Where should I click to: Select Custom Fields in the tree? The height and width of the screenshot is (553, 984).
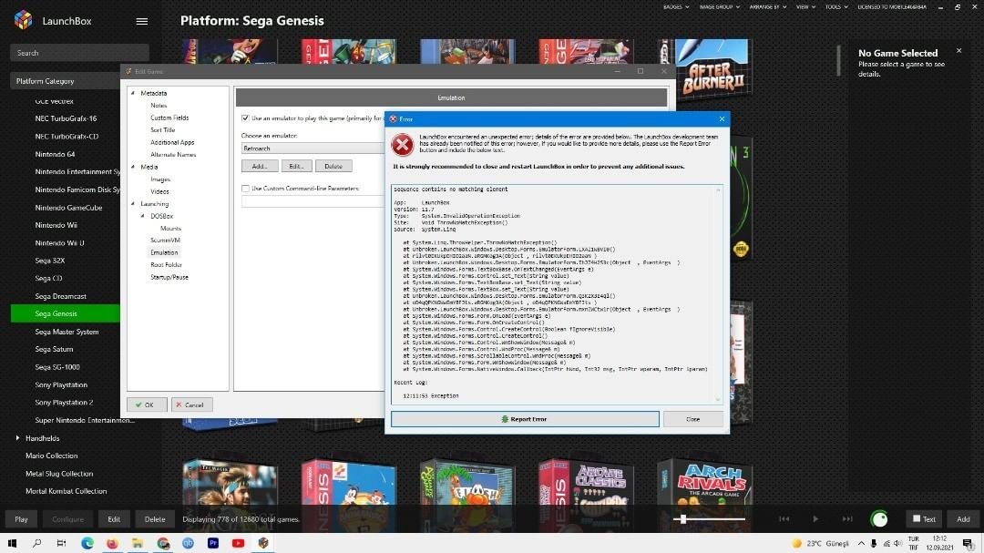tap(169, 118)
